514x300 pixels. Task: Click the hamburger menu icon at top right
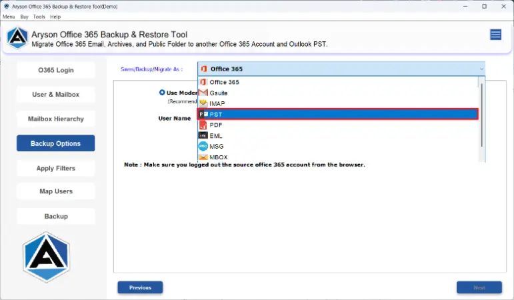pos(495,35)
